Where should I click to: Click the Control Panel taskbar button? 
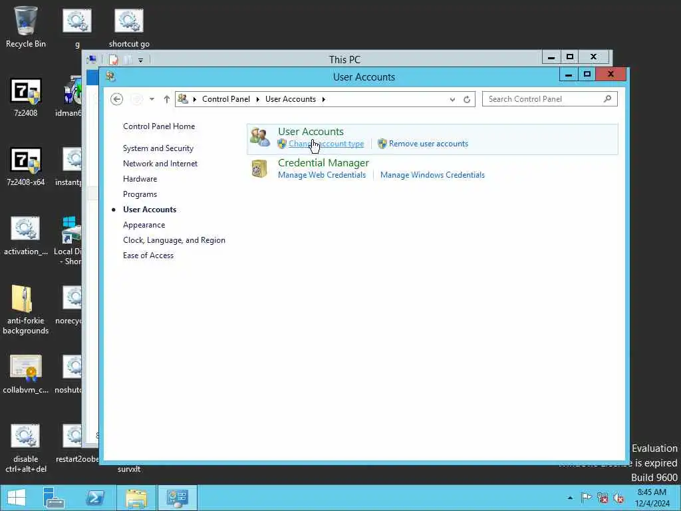tap(177, 498)
